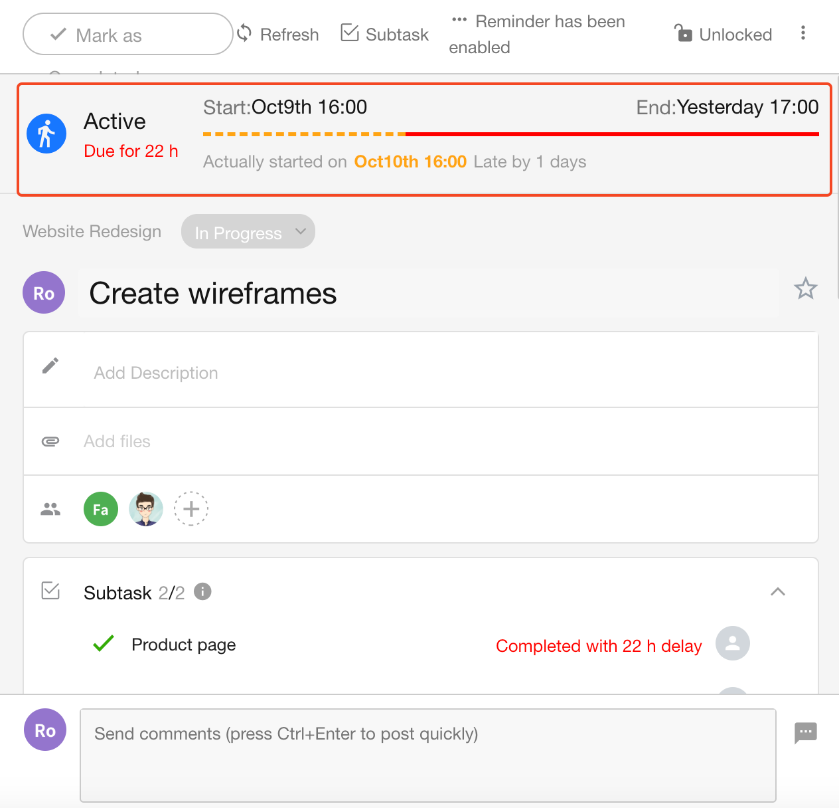
Task: Open the In Progress status dropdown
Action: (248, 232)
